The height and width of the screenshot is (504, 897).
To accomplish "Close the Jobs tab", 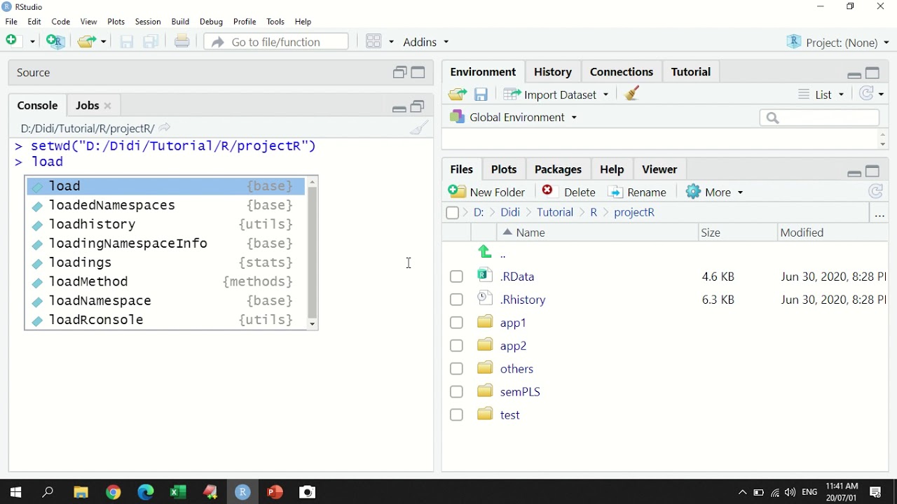I will point(108,106).
